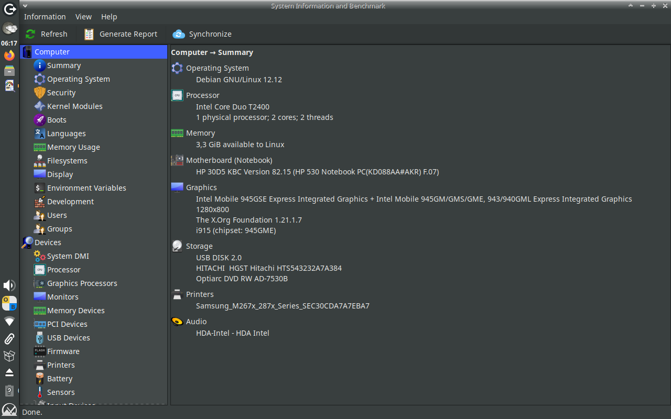The height and width of the screenshot is (419, 671).
Task: Click the Synchronize cloud button
Action: click(x=202, y=34)
